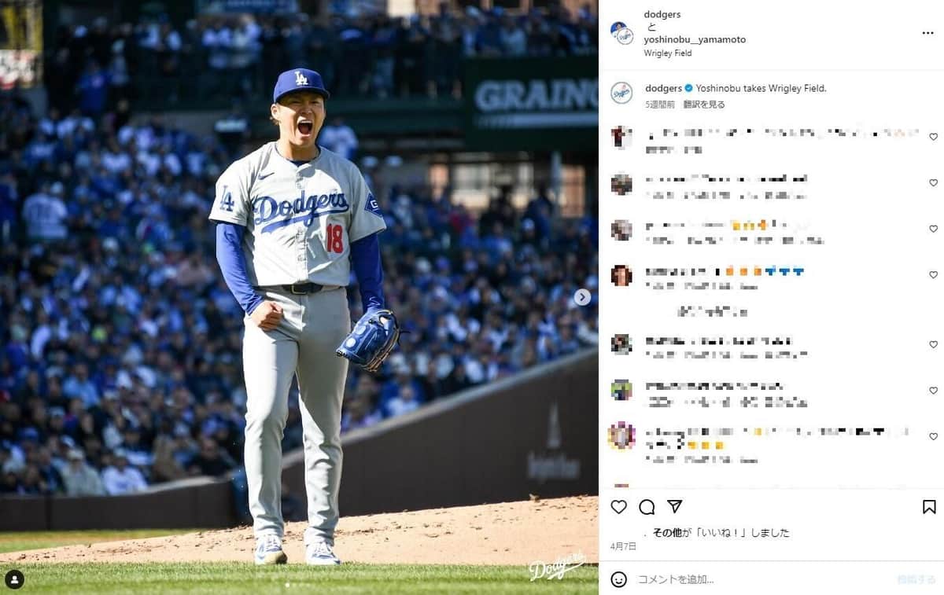Screen dimensions: 944x595
Task: Like the first comment
Action: (933, 137)
